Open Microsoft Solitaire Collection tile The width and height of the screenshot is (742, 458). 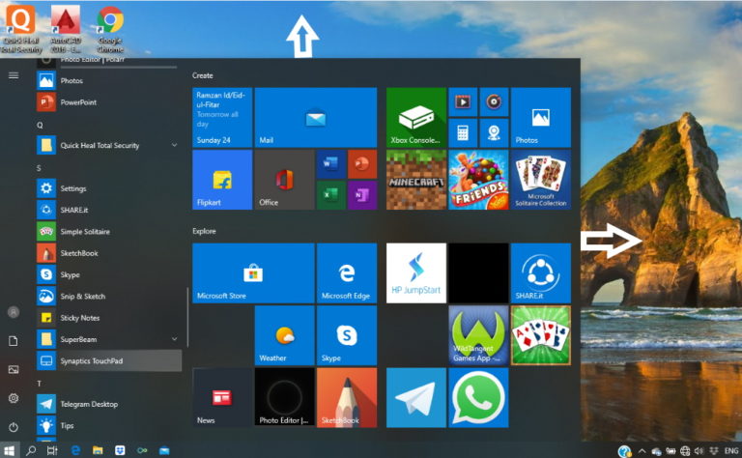click(x=541, y=180)
